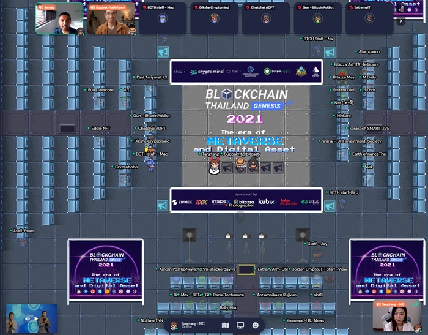The image size is (428, 335).
Task: Click the 'Yossawat-I Biz News' name label
Action: [x=306, y=320]
